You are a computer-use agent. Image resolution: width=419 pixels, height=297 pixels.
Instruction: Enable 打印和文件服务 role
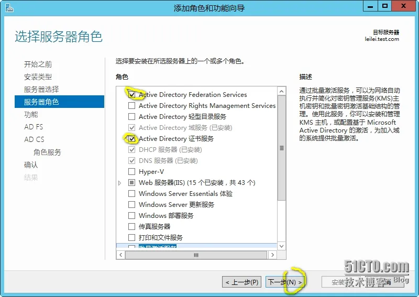[x=132, y=237]
